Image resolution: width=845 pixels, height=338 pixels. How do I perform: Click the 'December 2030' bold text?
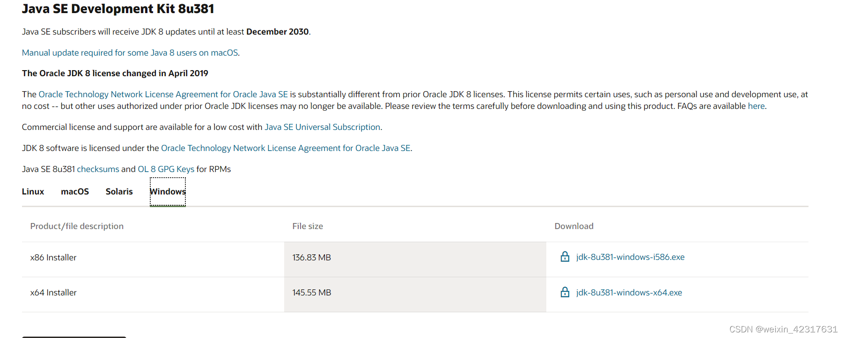point(277,32)
